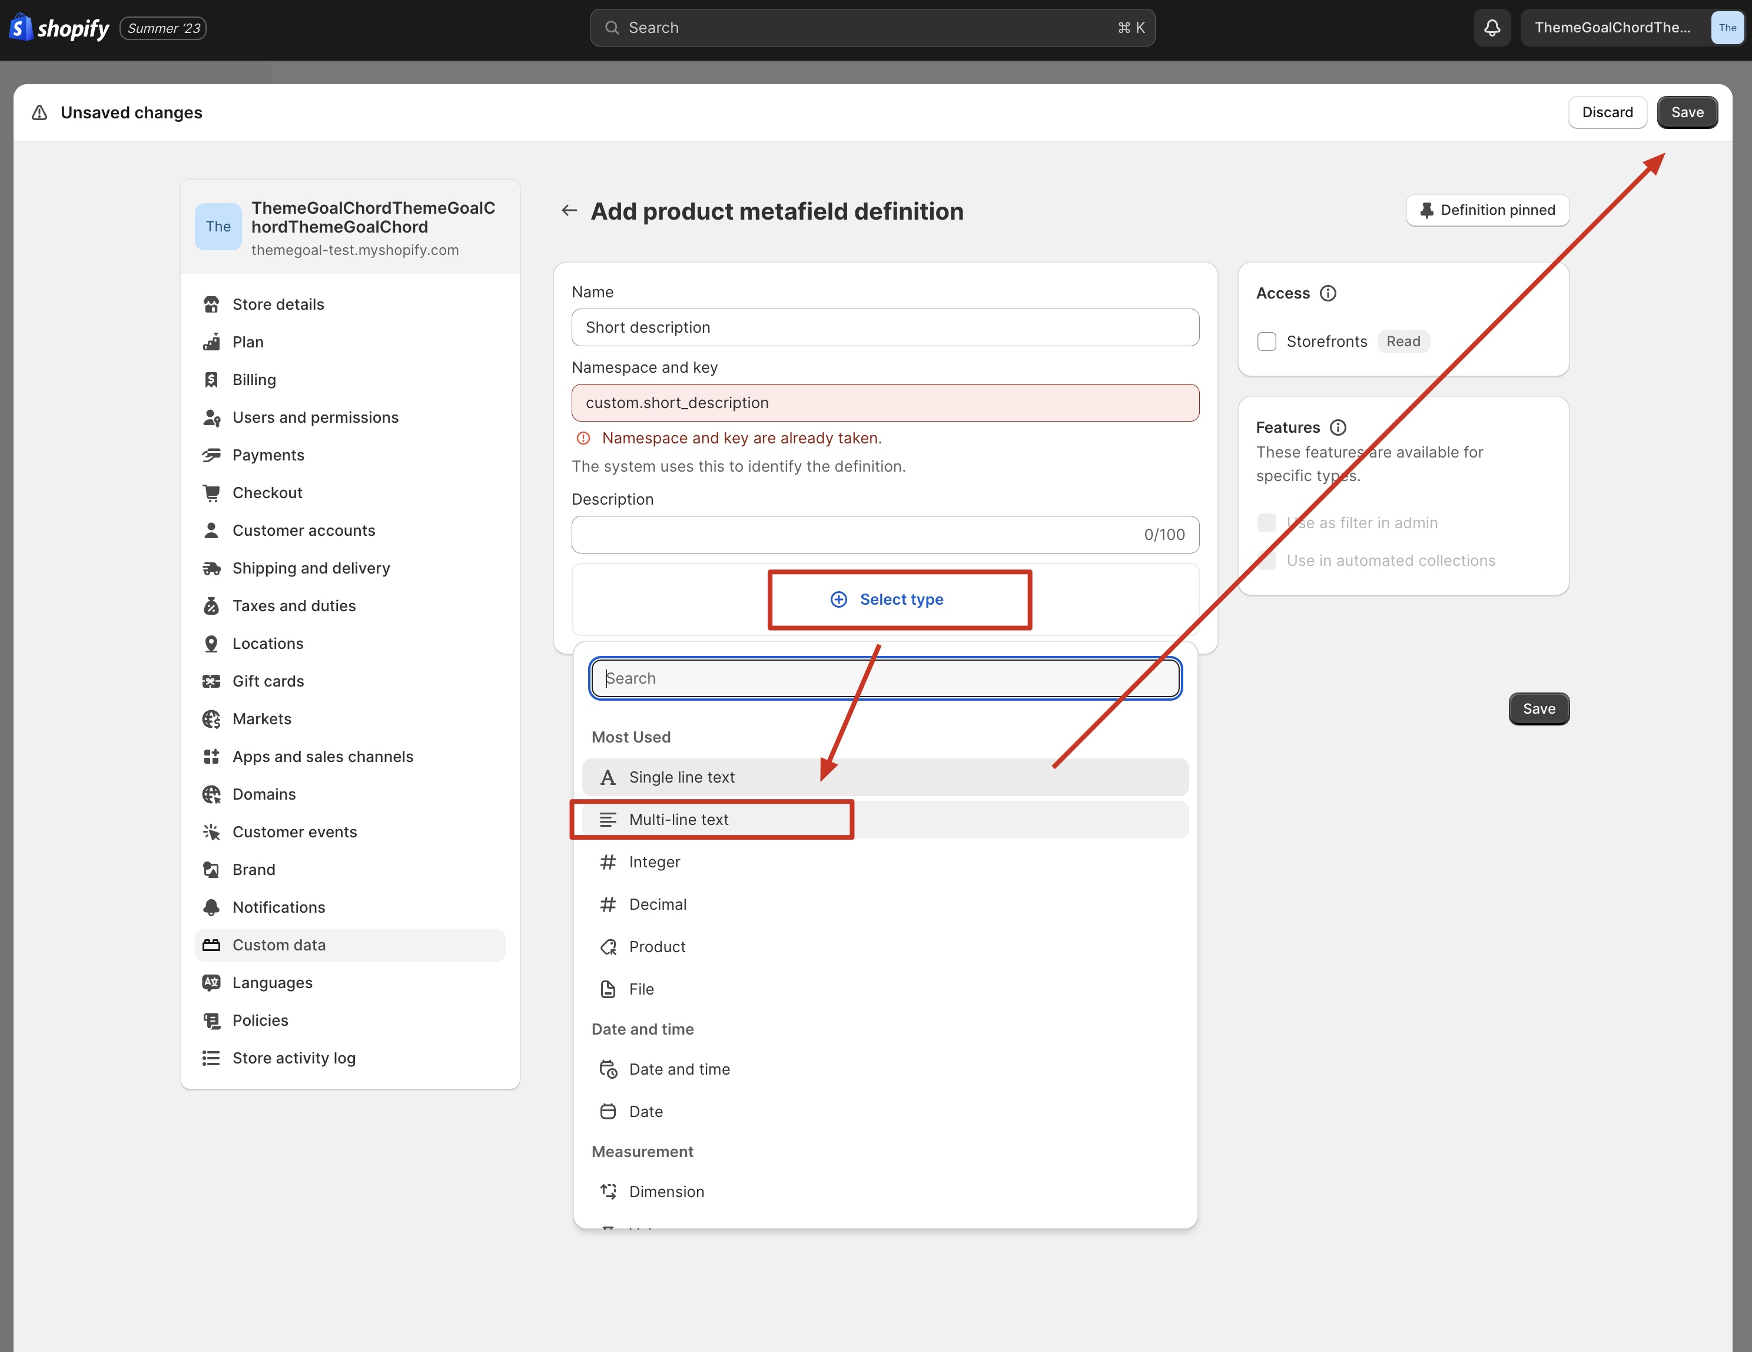This screenshot has width=1752, height=1352.
Task: Click the Namespace and key field
Action: click(885, 403)
